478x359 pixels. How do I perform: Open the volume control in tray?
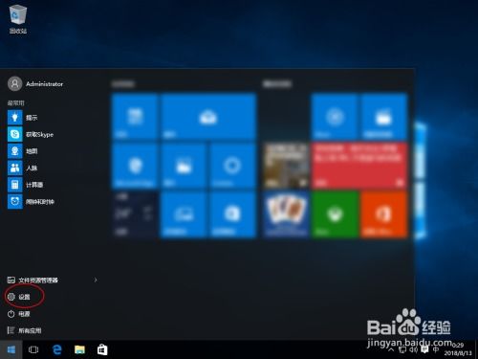pyautogui.click(x=414, y=349)
